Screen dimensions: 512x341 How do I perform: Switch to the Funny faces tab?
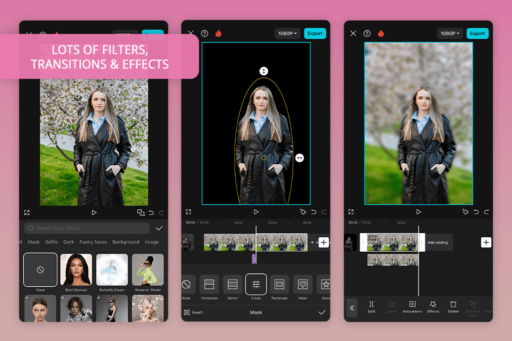(93, 242)
